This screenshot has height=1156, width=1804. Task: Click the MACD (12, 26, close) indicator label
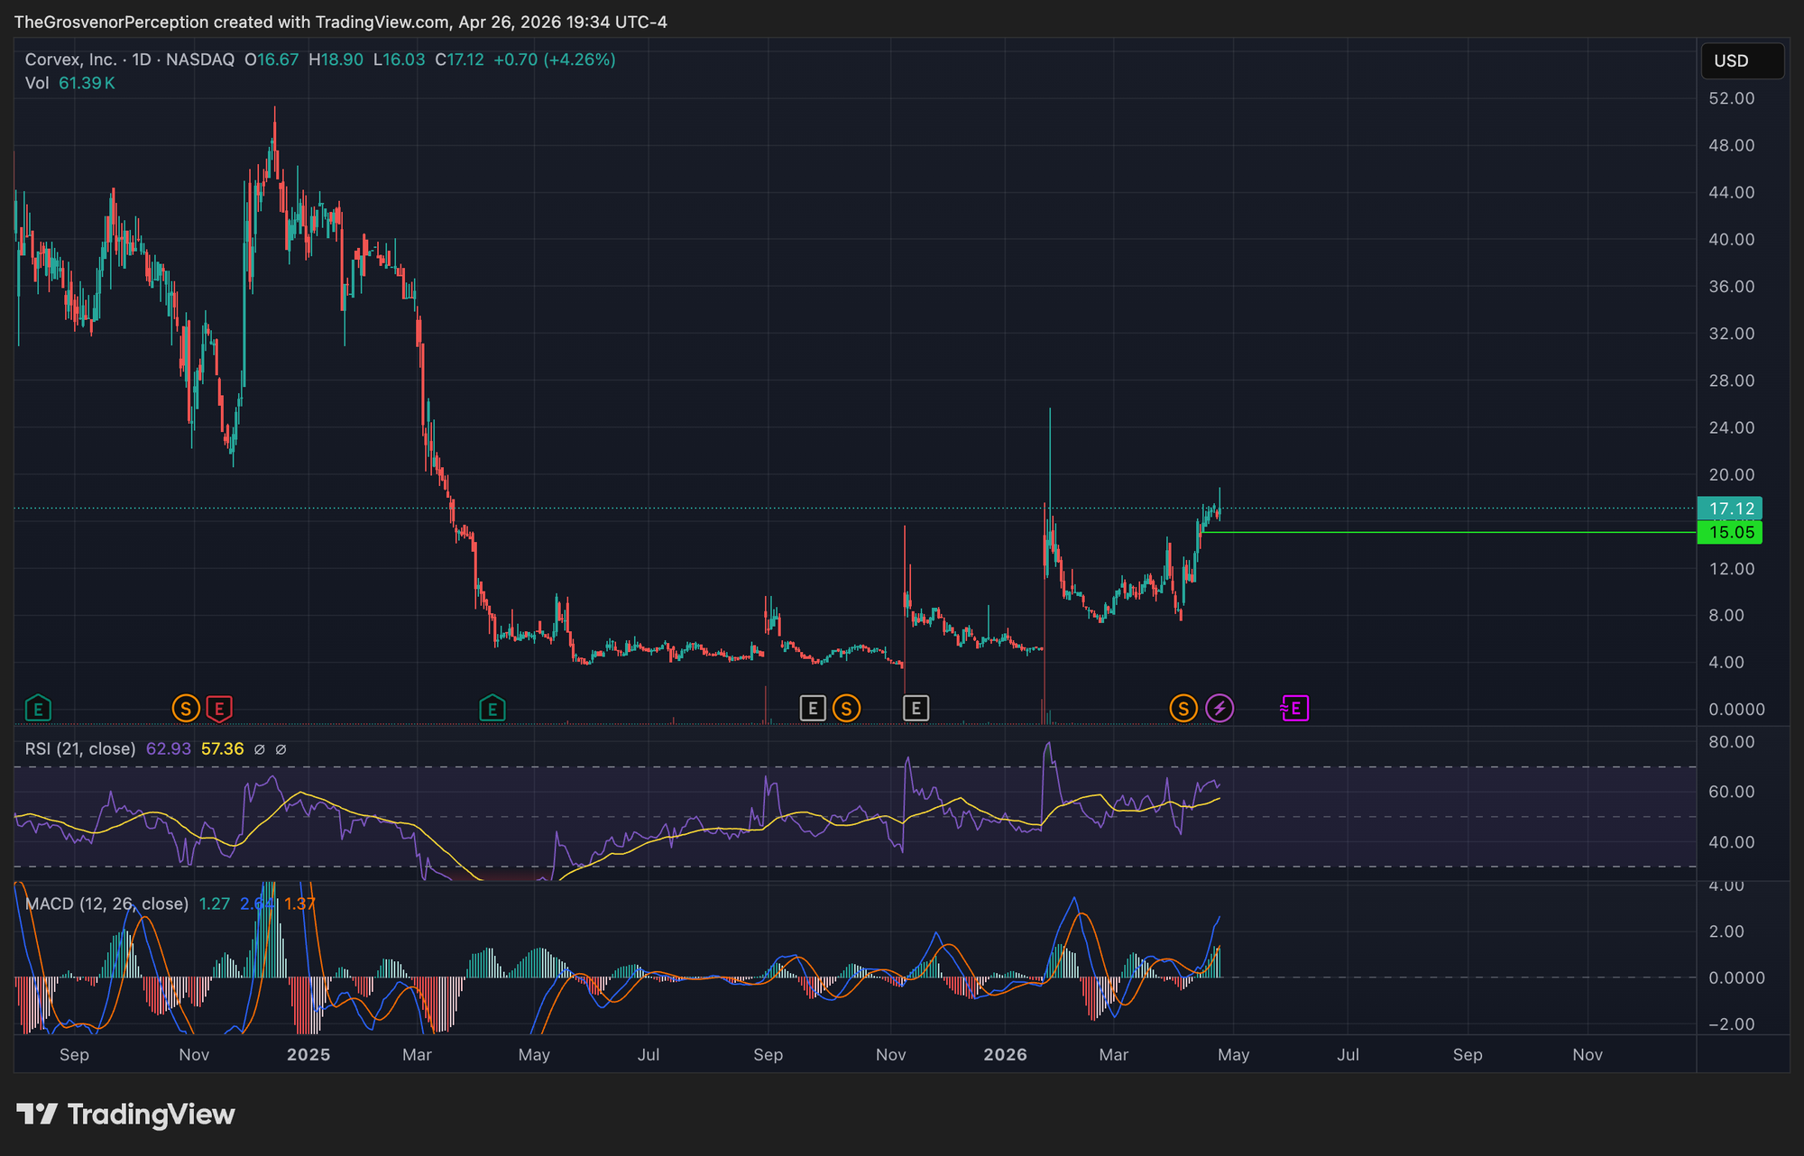pyautogui.click(x=106, y=904)
